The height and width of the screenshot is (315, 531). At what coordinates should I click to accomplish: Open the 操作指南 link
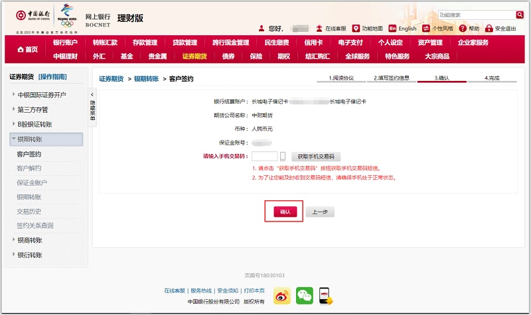click(x=52, y=77)
